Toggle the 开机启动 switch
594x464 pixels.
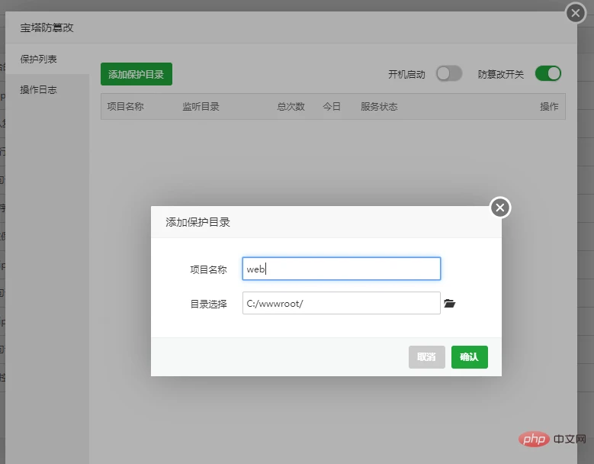click(x=449, y=73)
